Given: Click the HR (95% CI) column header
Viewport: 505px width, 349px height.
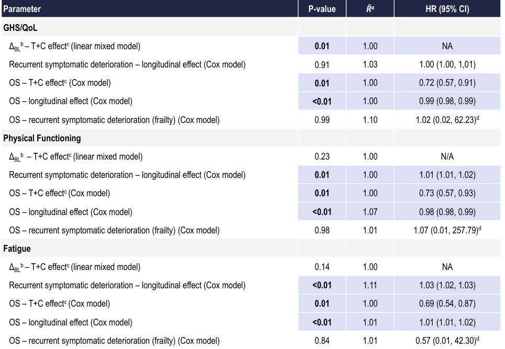Looking at the screenshot, I should click(x=447, y=9).
